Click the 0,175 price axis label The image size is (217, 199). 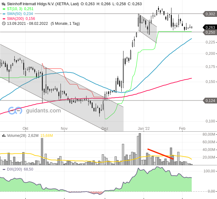210,67
